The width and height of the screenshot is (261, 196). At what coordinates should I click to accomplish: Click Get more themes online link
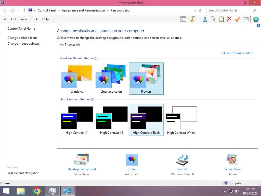(x=237, y=53)
